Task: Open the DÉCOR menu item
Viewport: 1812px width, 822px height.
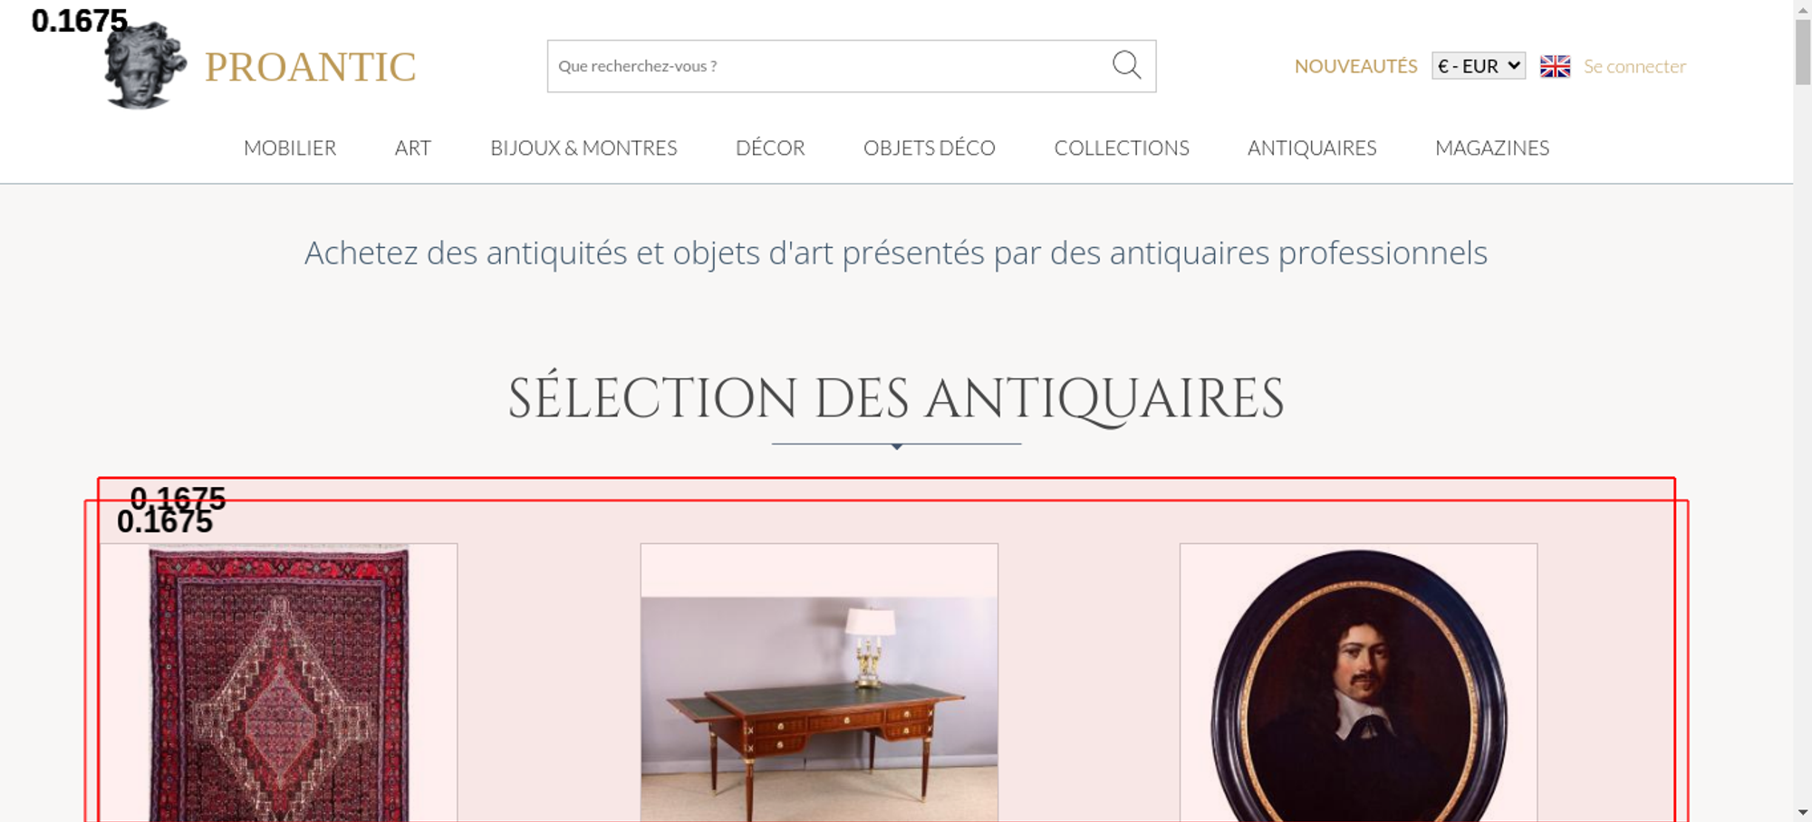Action: tap(770, 148)
